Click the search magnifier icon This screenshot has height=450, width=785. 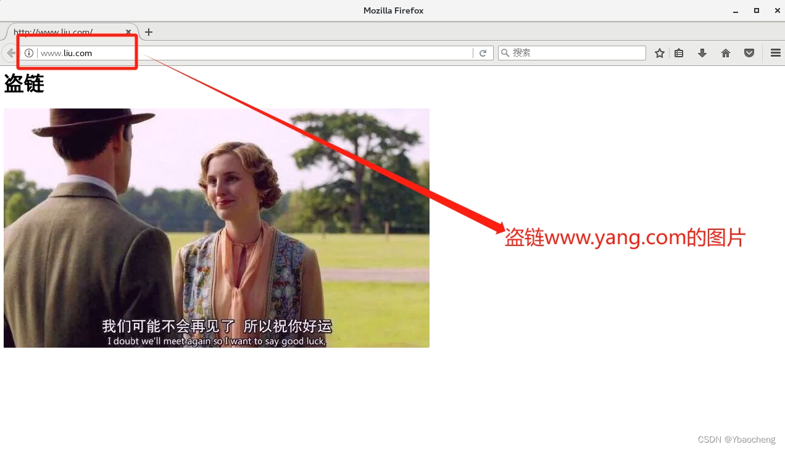pos(505,53)
